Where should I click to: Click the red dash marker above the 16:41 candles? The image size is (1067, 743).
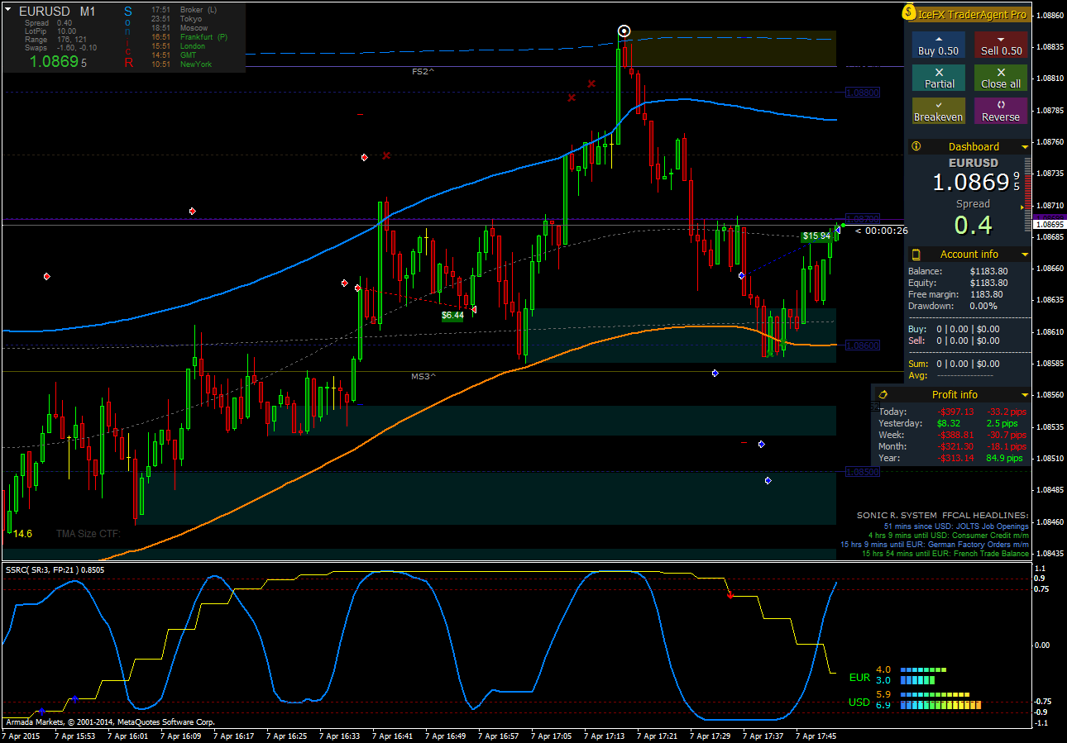pos(361,115)
